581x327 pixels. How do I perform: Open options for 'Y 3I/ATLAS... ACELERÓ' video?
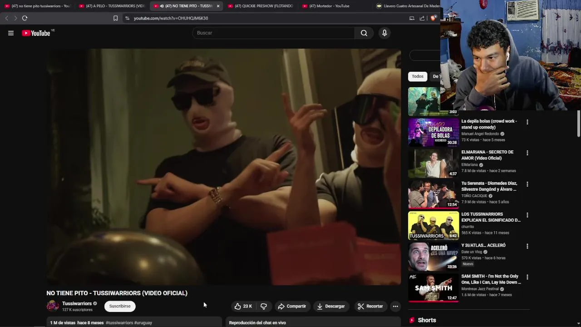pyautogui.click(x=527, y=246)
